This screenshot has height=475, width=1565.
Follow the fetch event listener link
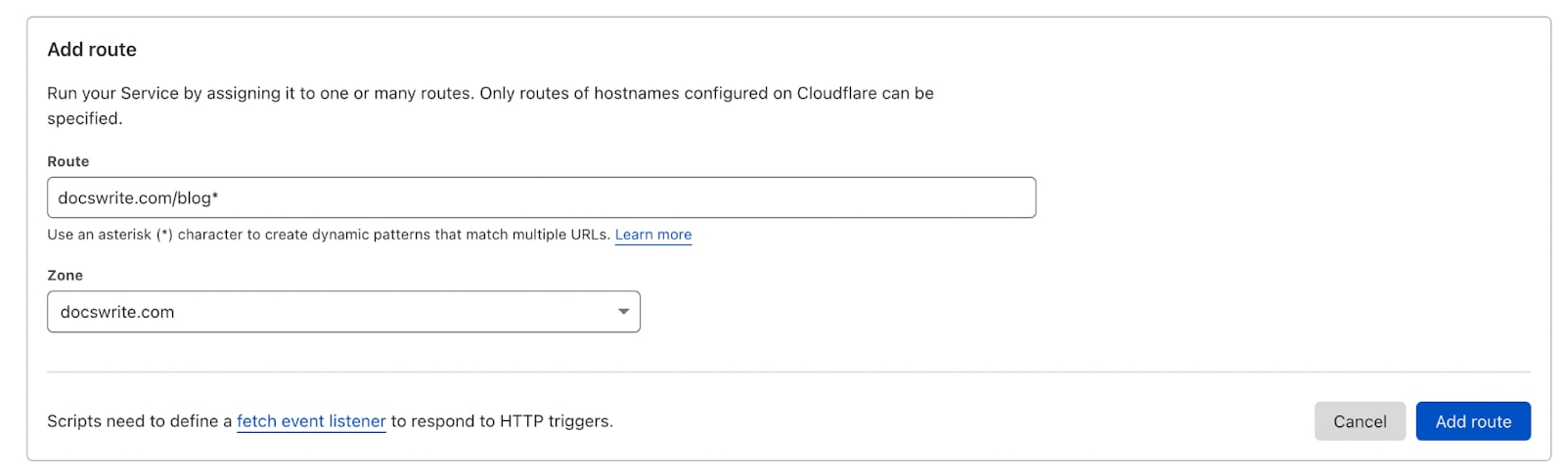[x=311, y=421]
